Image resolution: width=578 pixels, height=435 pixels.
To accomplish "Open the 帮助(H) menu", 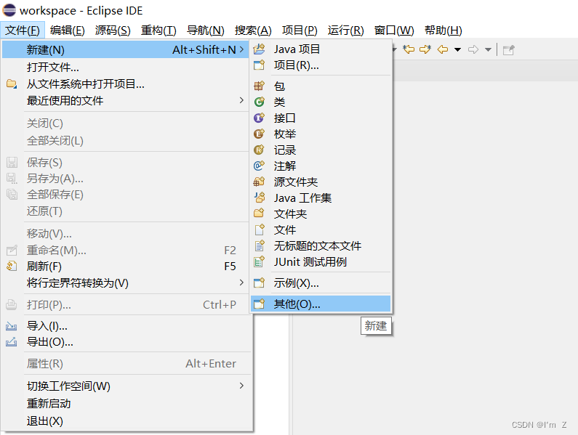I will click(x=443, y=31).
